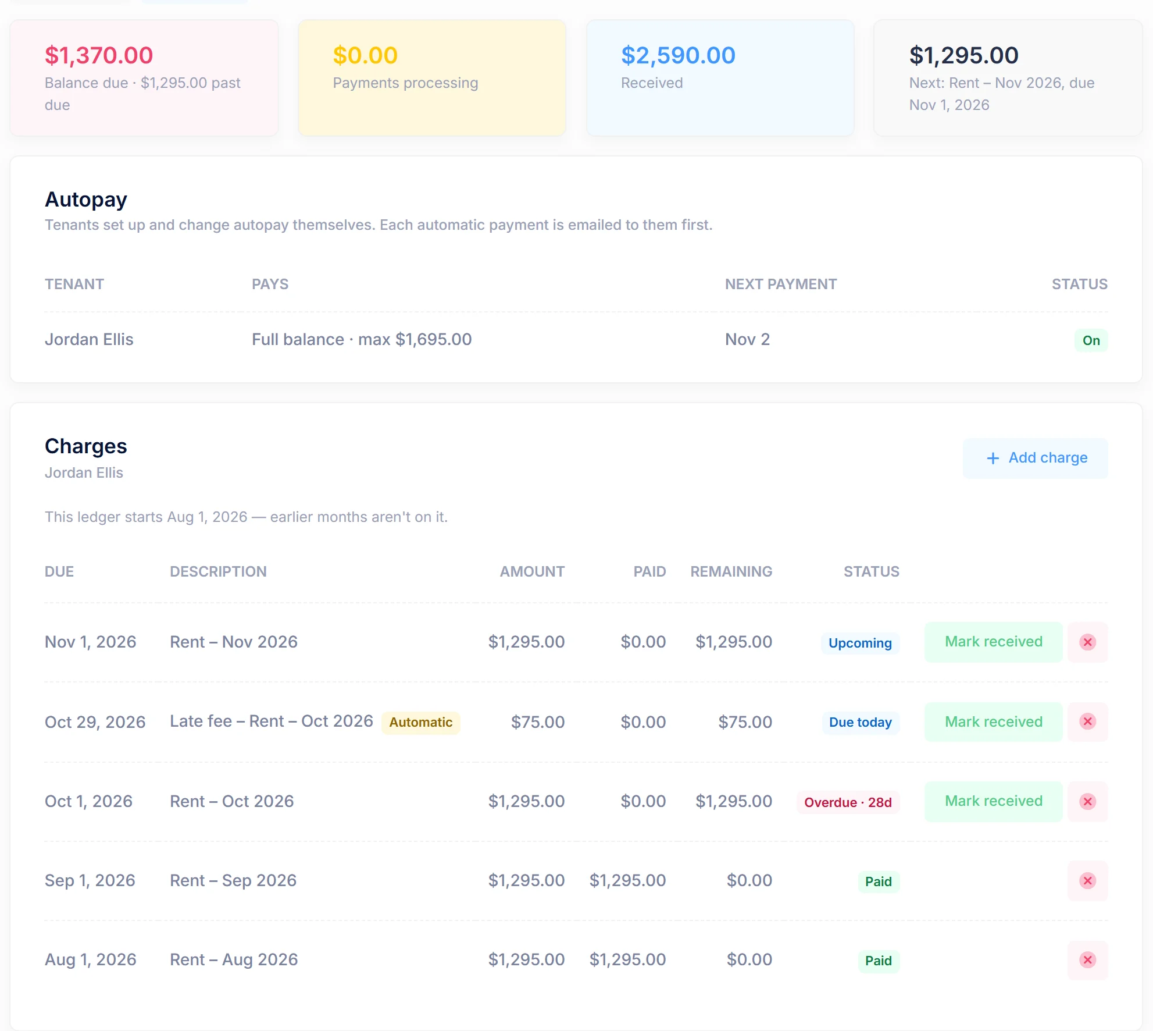Click Full balance · max $1,695.00
Viewport: 1153px width, 1031px height.
(362, 339)
